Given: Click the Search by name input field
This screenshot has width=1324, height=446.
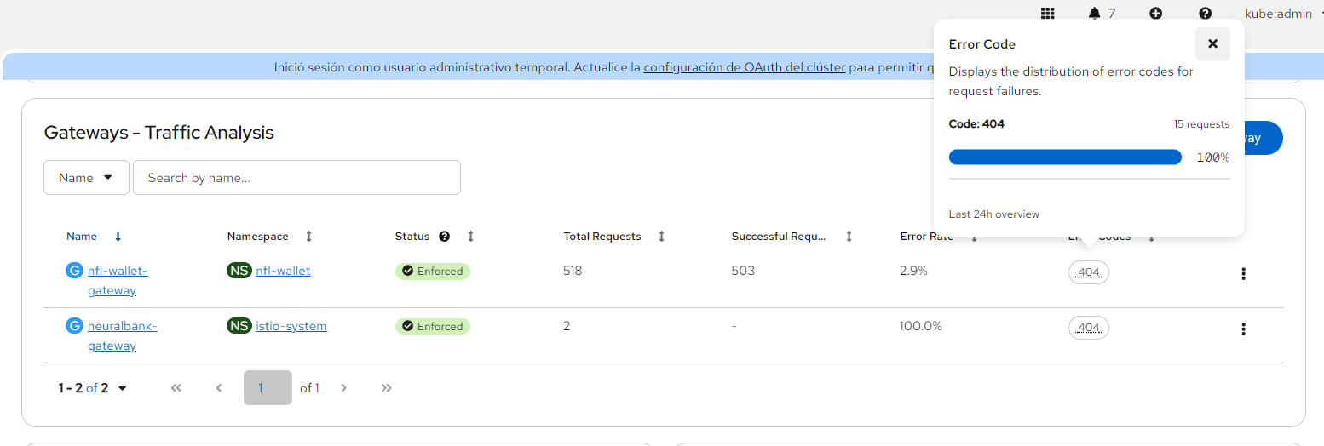Looking at the screenshot, I should click(296, 178).
